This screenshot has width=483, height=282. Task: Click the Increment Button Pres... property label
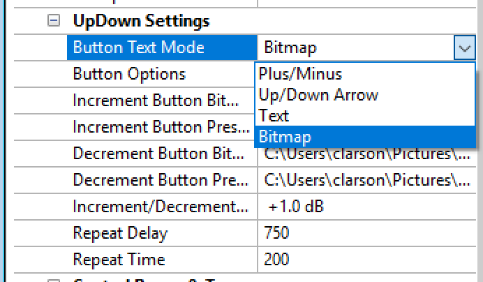pyautogui.click(x=162, y=127)
